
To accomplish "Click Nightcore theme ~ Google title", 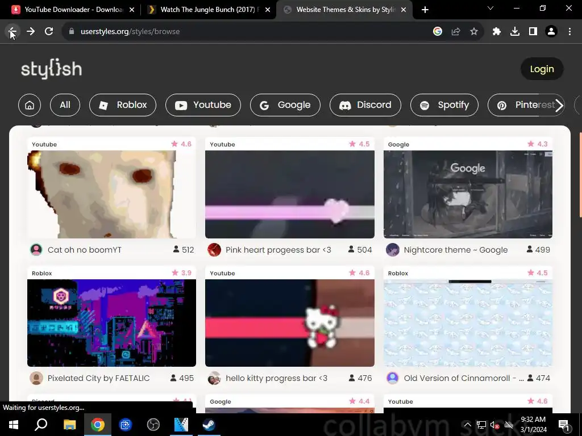I will click(x=456, y=250).
